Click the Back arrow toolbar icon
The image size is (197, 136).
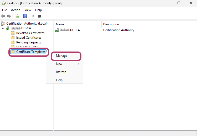point(3,16)
